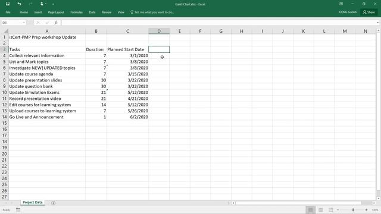Select column A header

point(47,31)
